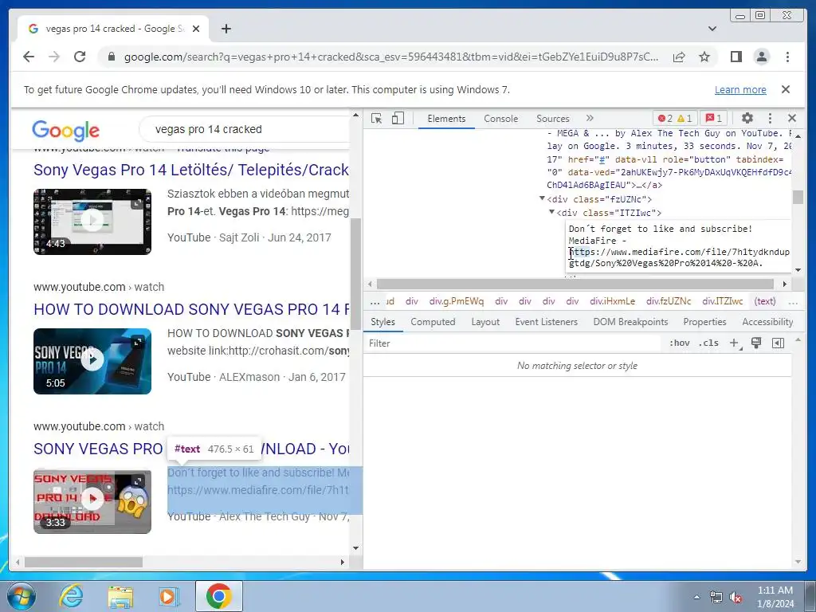The width and height of the screenshot is (816, 612).
Task: Click the issues counter badge
Action: (x=713, y=118)
